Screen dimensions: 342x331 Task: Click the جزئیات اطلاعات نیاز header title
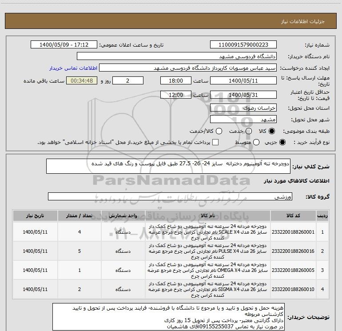(303, 21)
